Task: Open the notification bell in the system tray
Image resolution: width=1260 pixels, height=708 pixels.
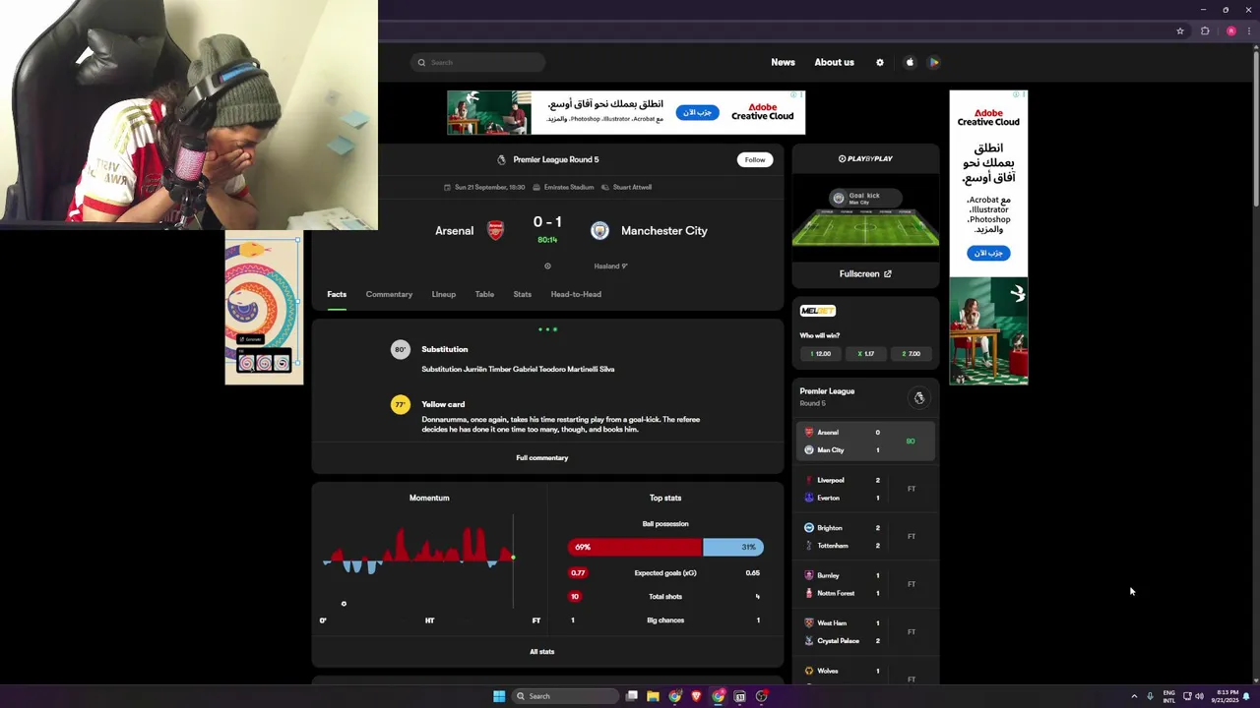Action: pos(1247,696)
